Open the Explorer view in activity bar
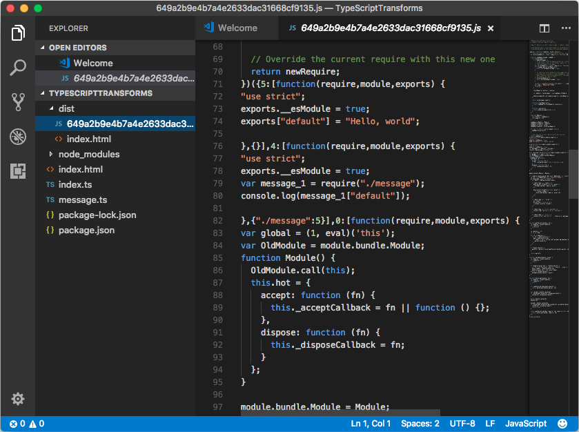The height and width of the screenshot is (432, 579). [18, 33]
